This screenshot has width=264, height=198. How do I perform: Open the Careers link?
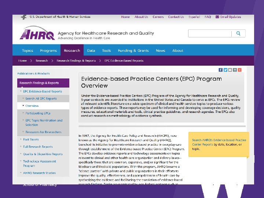158,17
